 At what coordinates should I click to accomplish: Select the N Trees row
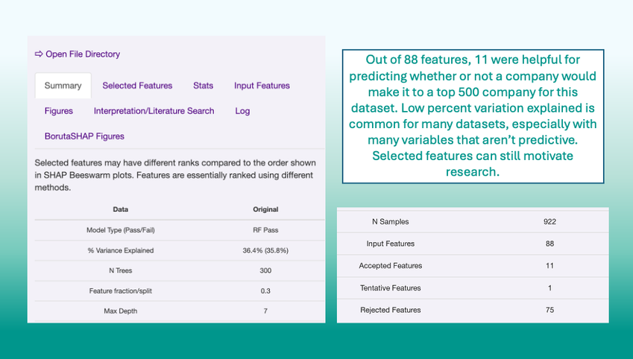(120, 270)
